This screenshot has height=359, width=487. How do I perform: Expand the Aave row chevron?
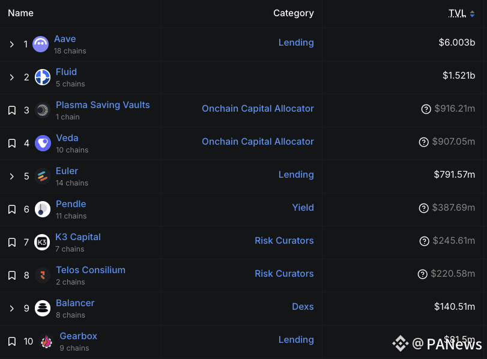pyautogui.click(x=11, y=44)
